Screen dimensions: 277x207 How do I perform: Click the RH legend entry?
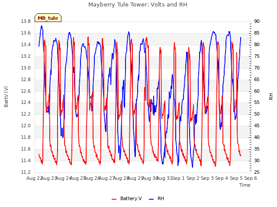click(x=156, y=198)
